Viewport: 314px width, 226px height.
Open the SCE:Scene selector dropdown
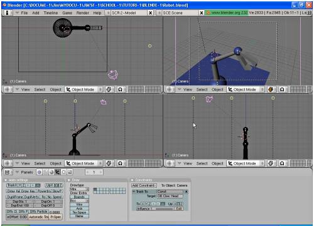(159, 13)
